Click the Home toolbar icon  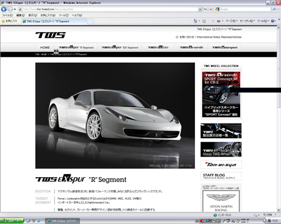tap(195, 21)
